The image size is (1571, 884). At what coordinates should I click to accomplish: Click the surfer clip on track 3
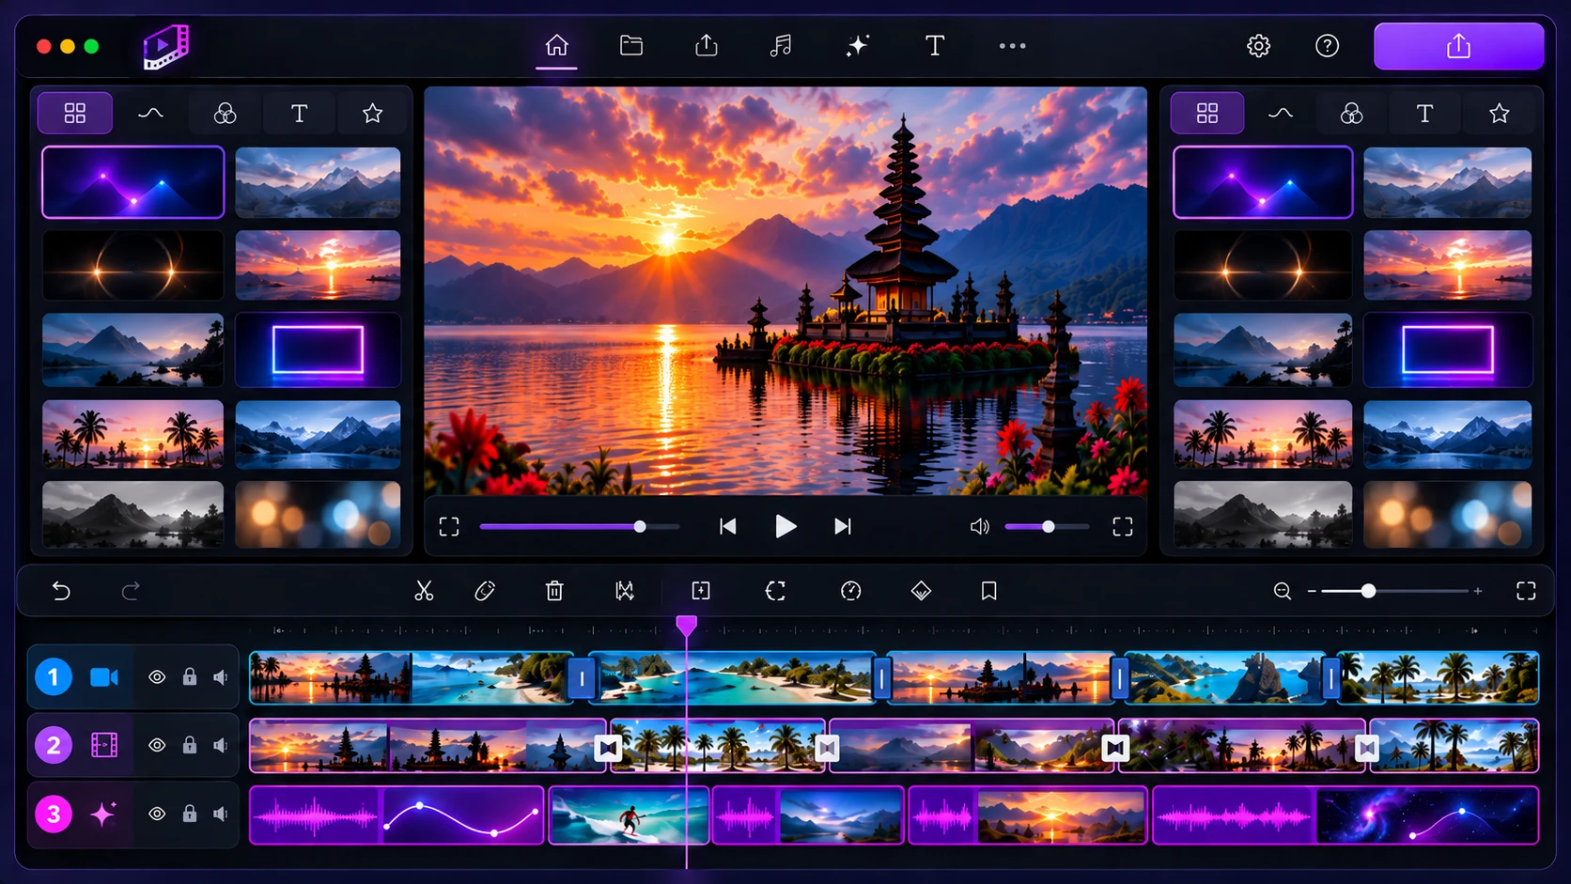(x=629, y=814)
